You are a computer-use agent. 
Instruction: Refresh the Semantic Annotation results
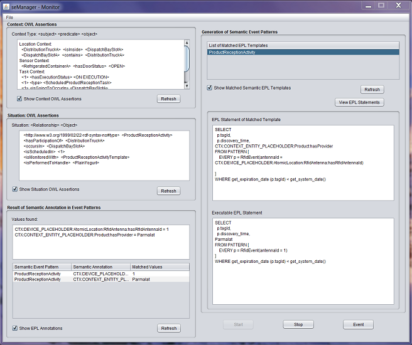point(168,328)
